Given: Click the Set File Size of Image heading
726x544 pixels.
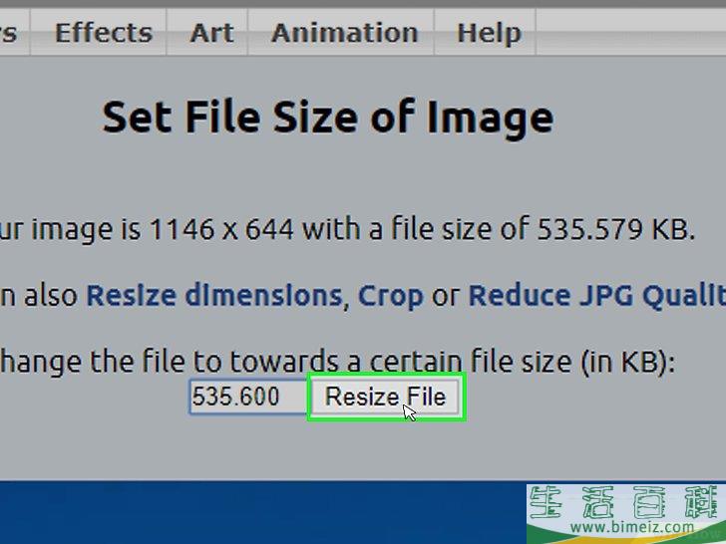Looking at the screenshot, I should 327,119.
